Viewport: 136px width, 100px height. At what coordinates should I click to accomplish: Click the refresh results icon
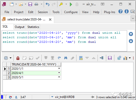[59, 58]
